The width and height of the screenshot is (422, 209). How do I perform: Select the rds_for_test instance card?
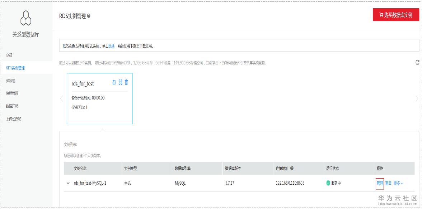click(x=100, y=98)
